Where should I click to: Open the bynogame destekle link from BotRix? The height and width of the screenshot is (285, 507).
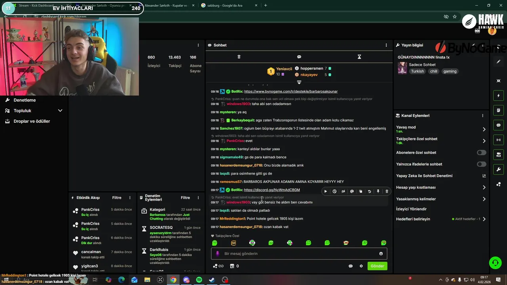pos(291,91)
